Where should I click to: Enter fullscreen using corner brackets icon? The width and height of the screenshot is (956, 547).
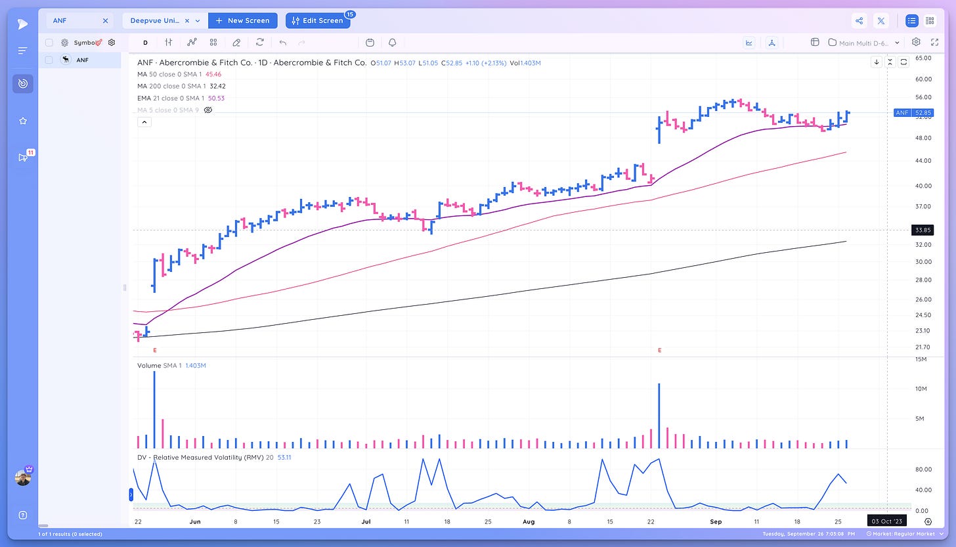coord(934,43)
